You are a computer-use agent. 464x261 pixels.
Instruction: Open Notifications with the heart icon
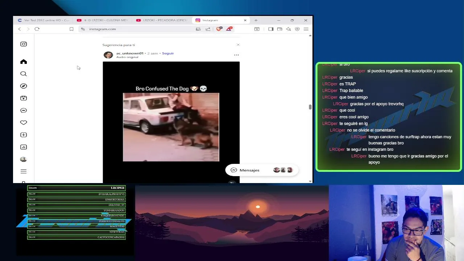pos(24,123)
